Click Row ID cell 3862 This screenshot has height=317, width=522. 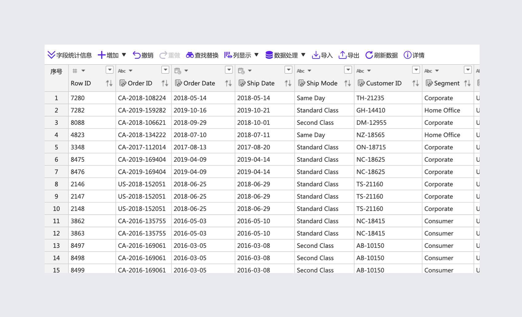(x=92, y=221)
